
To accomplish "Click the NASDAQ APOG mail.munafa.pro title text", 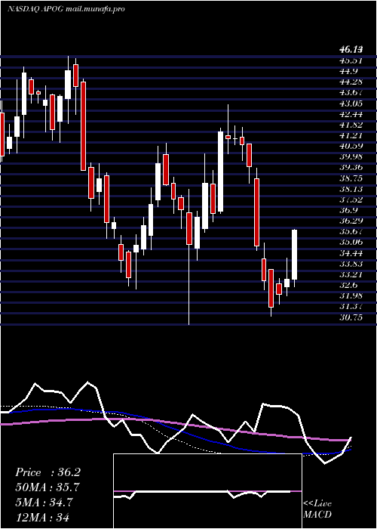I will (x=66, y=9).
